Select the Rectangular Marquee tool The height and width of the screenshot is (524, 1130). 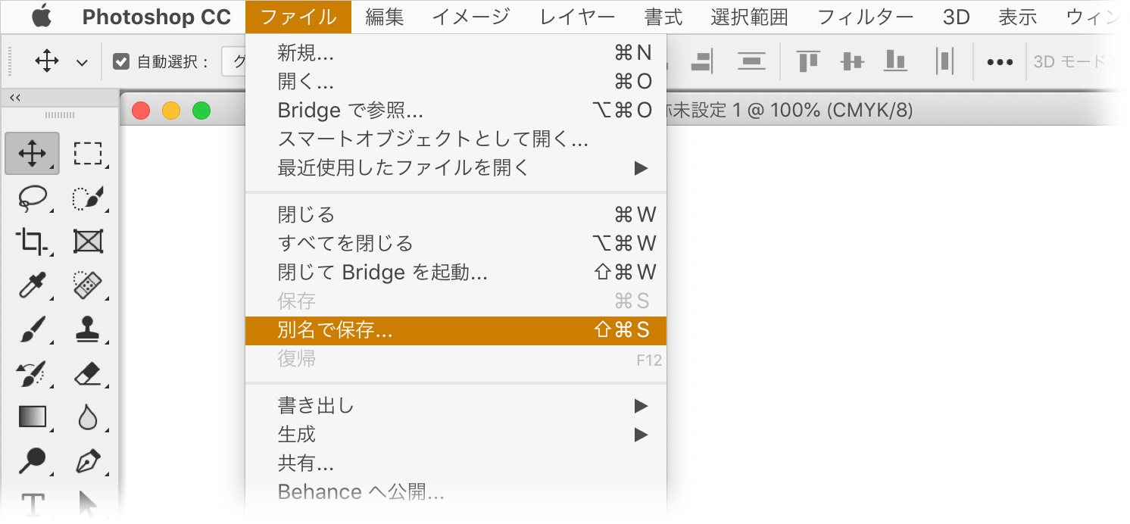coord(88,154)
